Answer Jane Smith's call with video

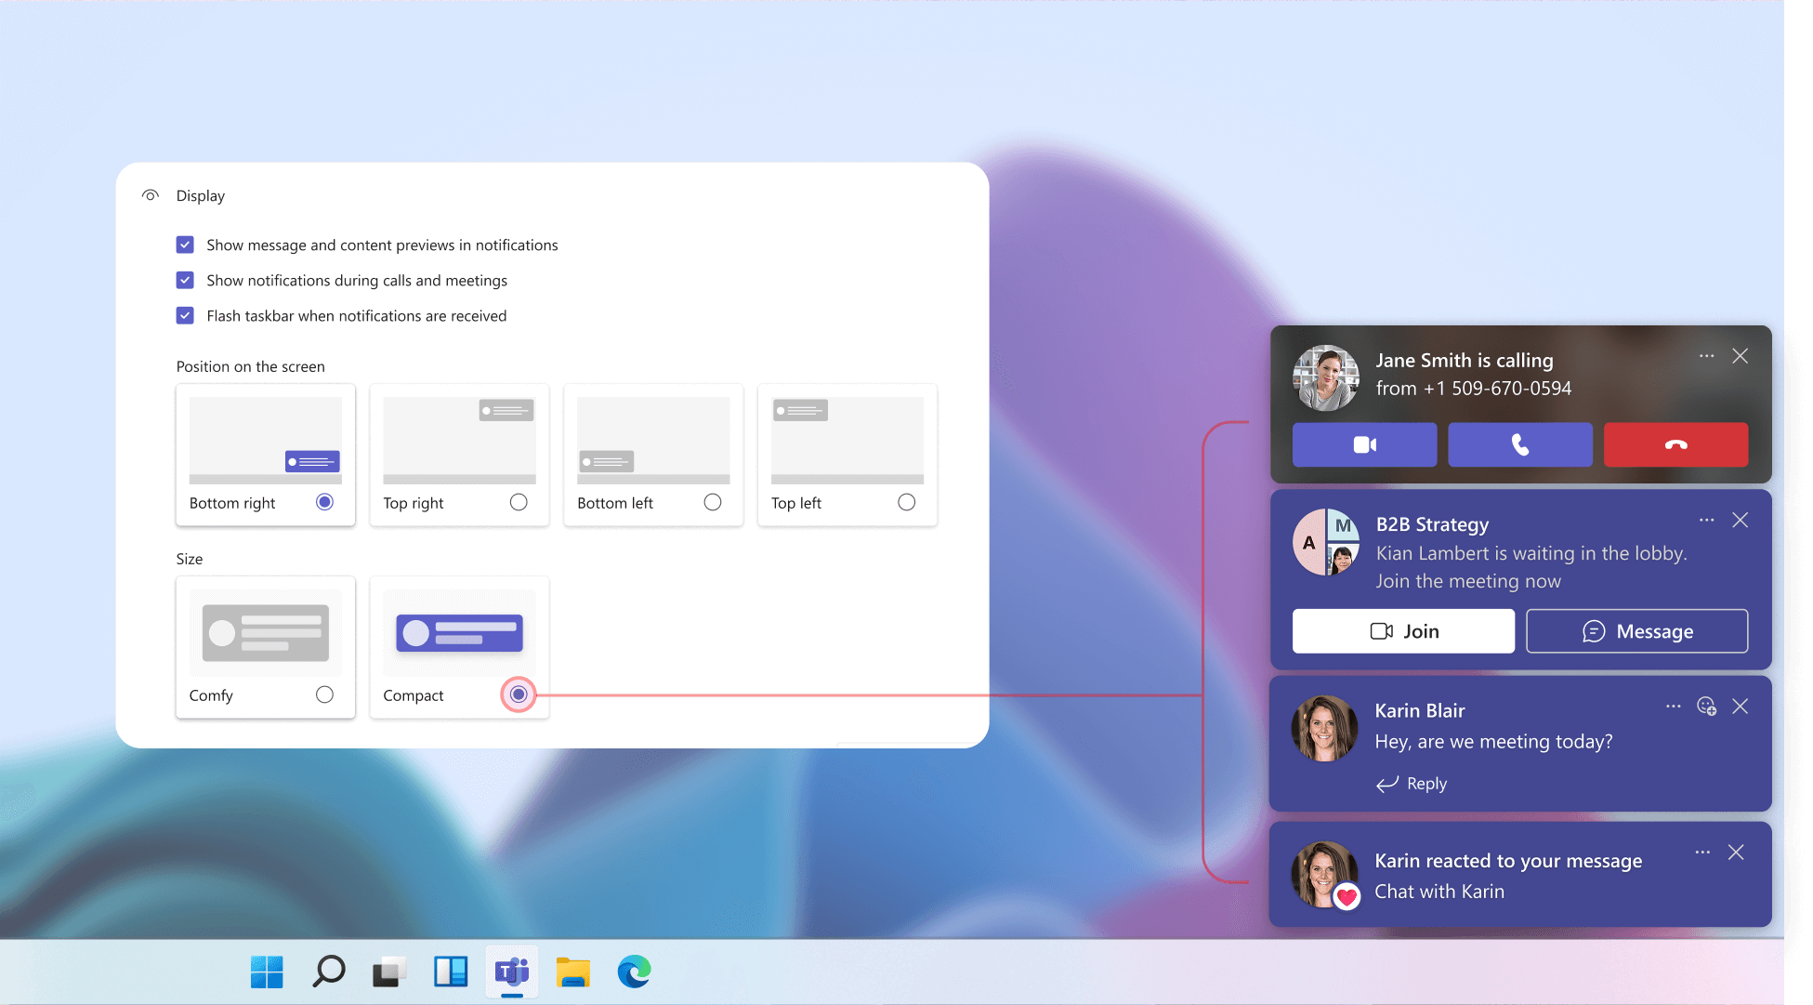1364,444
